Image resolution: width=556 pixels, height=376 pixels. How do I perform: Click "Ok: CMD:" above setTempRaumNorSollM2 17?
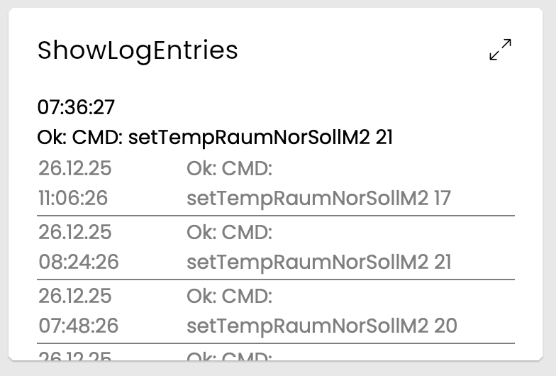[229, 170]
